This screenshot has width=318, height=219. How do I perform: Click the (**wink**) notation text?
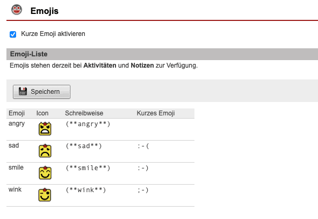86,190
